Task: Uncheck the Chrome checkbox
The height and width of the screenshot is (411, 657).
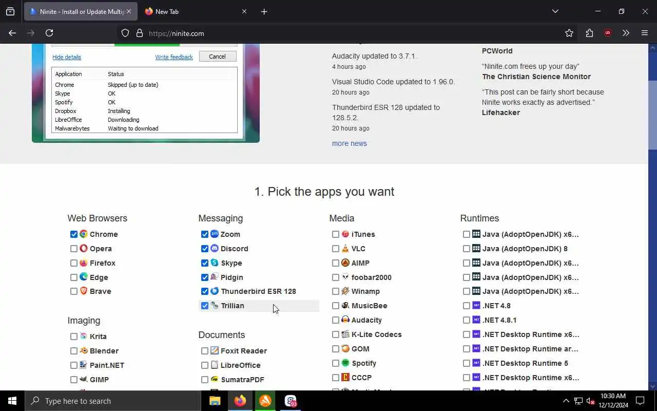Action: (74, 234)
